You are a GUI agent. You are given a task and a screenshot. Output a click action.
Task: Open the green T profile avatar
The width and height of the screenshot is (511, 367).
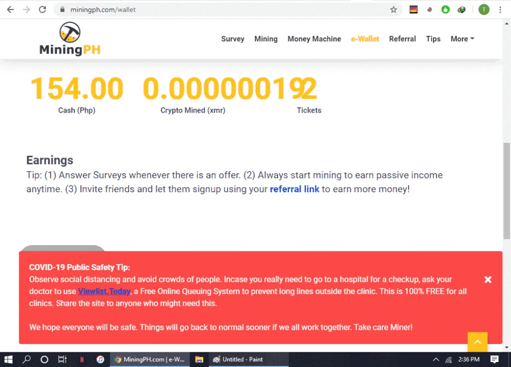(484, 10)
